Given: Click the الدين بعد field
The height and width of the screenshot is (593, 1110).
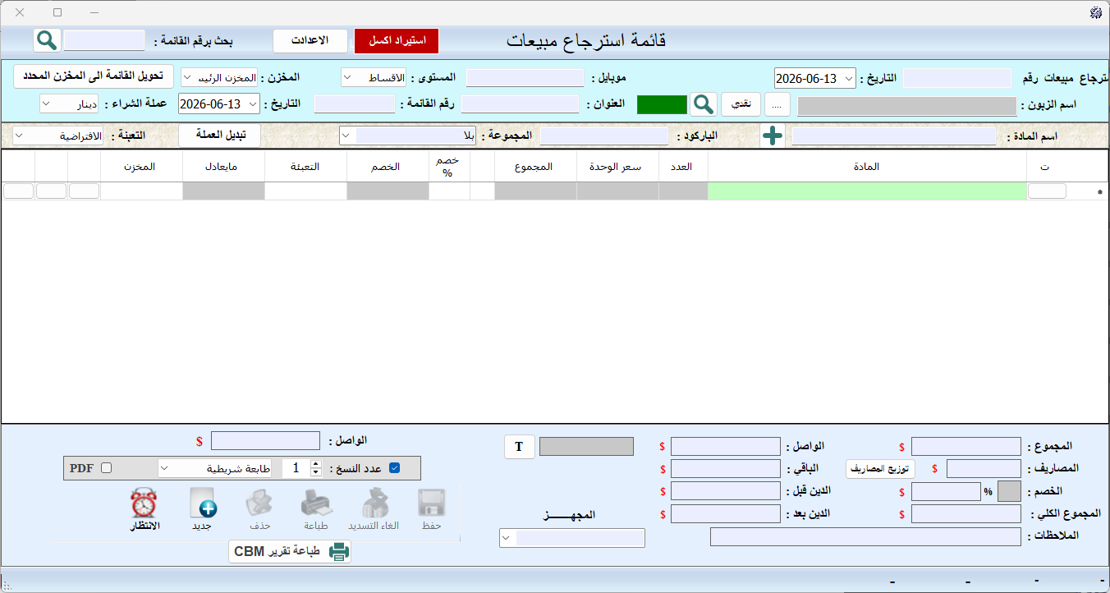Looking at the screenshot, I should (725, 514).
